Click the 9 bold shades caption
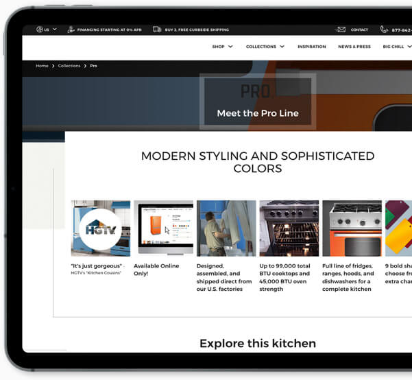The image size is (412, 380). [x=398, y=274]
